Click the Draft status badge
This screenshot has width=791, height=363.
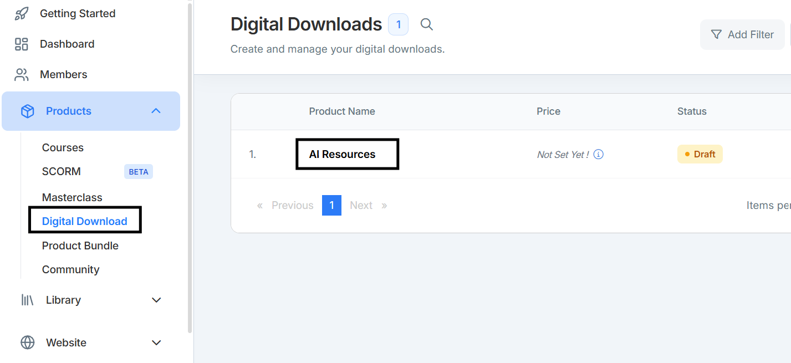[700, 154]
